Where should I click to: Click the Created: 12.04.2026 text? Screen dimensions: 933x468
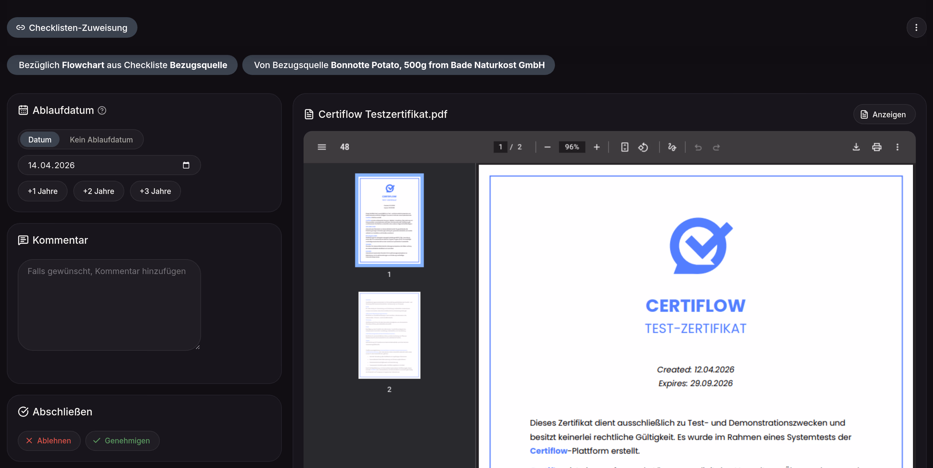click(x=695, y=369)
